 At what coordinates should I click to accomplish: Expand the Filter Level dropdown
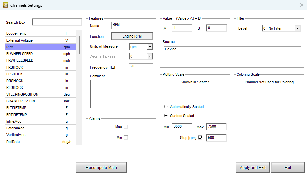point(297,29)
